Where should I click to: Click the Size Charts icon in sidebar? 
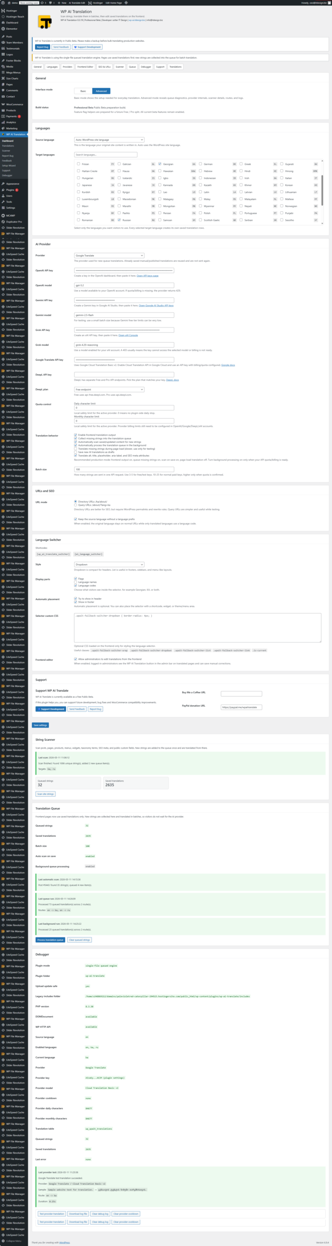[3, 78]
